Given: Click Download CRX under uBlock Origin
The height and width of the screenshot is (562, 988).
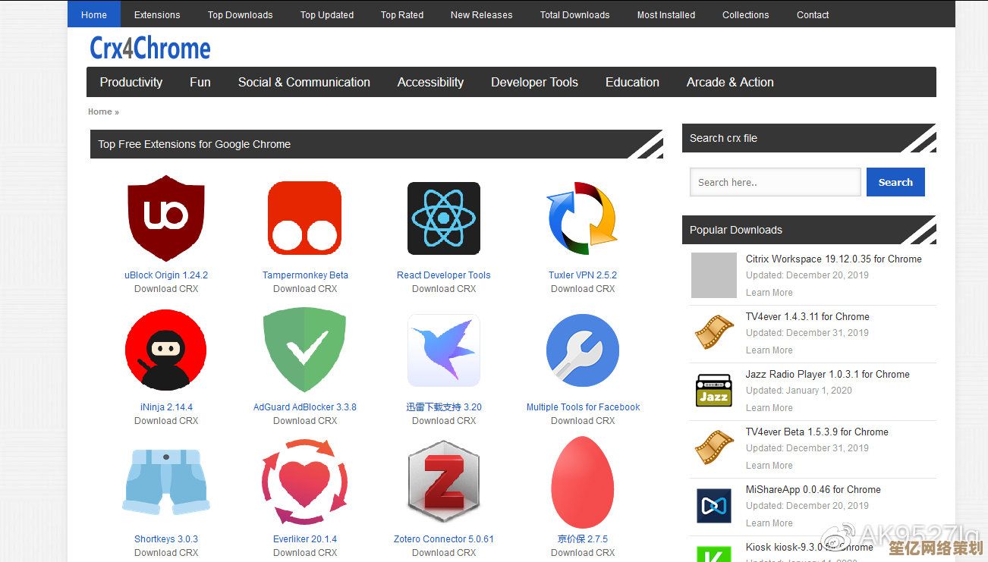Looking at the screenshot, I should coord(166,289).
